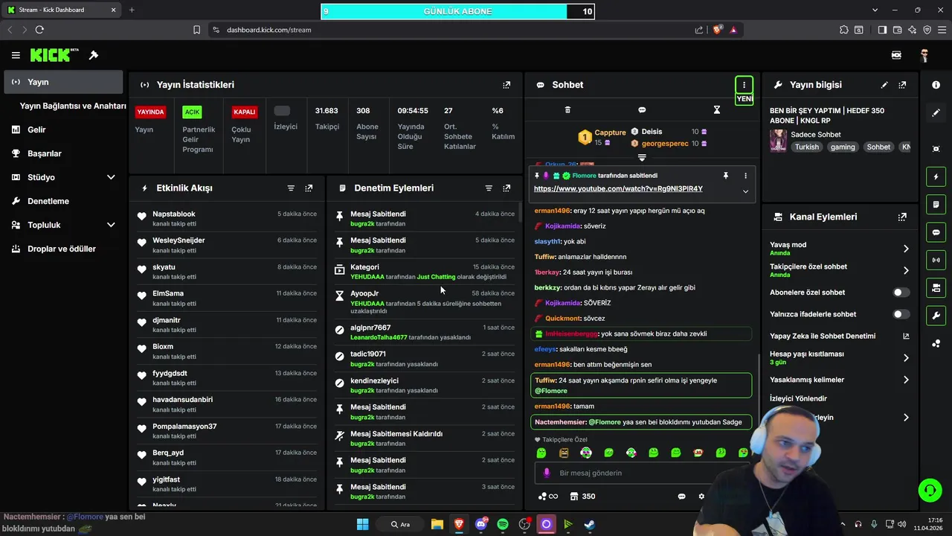
Task: Click the shop icon showing 350
Action: point(582,497)
